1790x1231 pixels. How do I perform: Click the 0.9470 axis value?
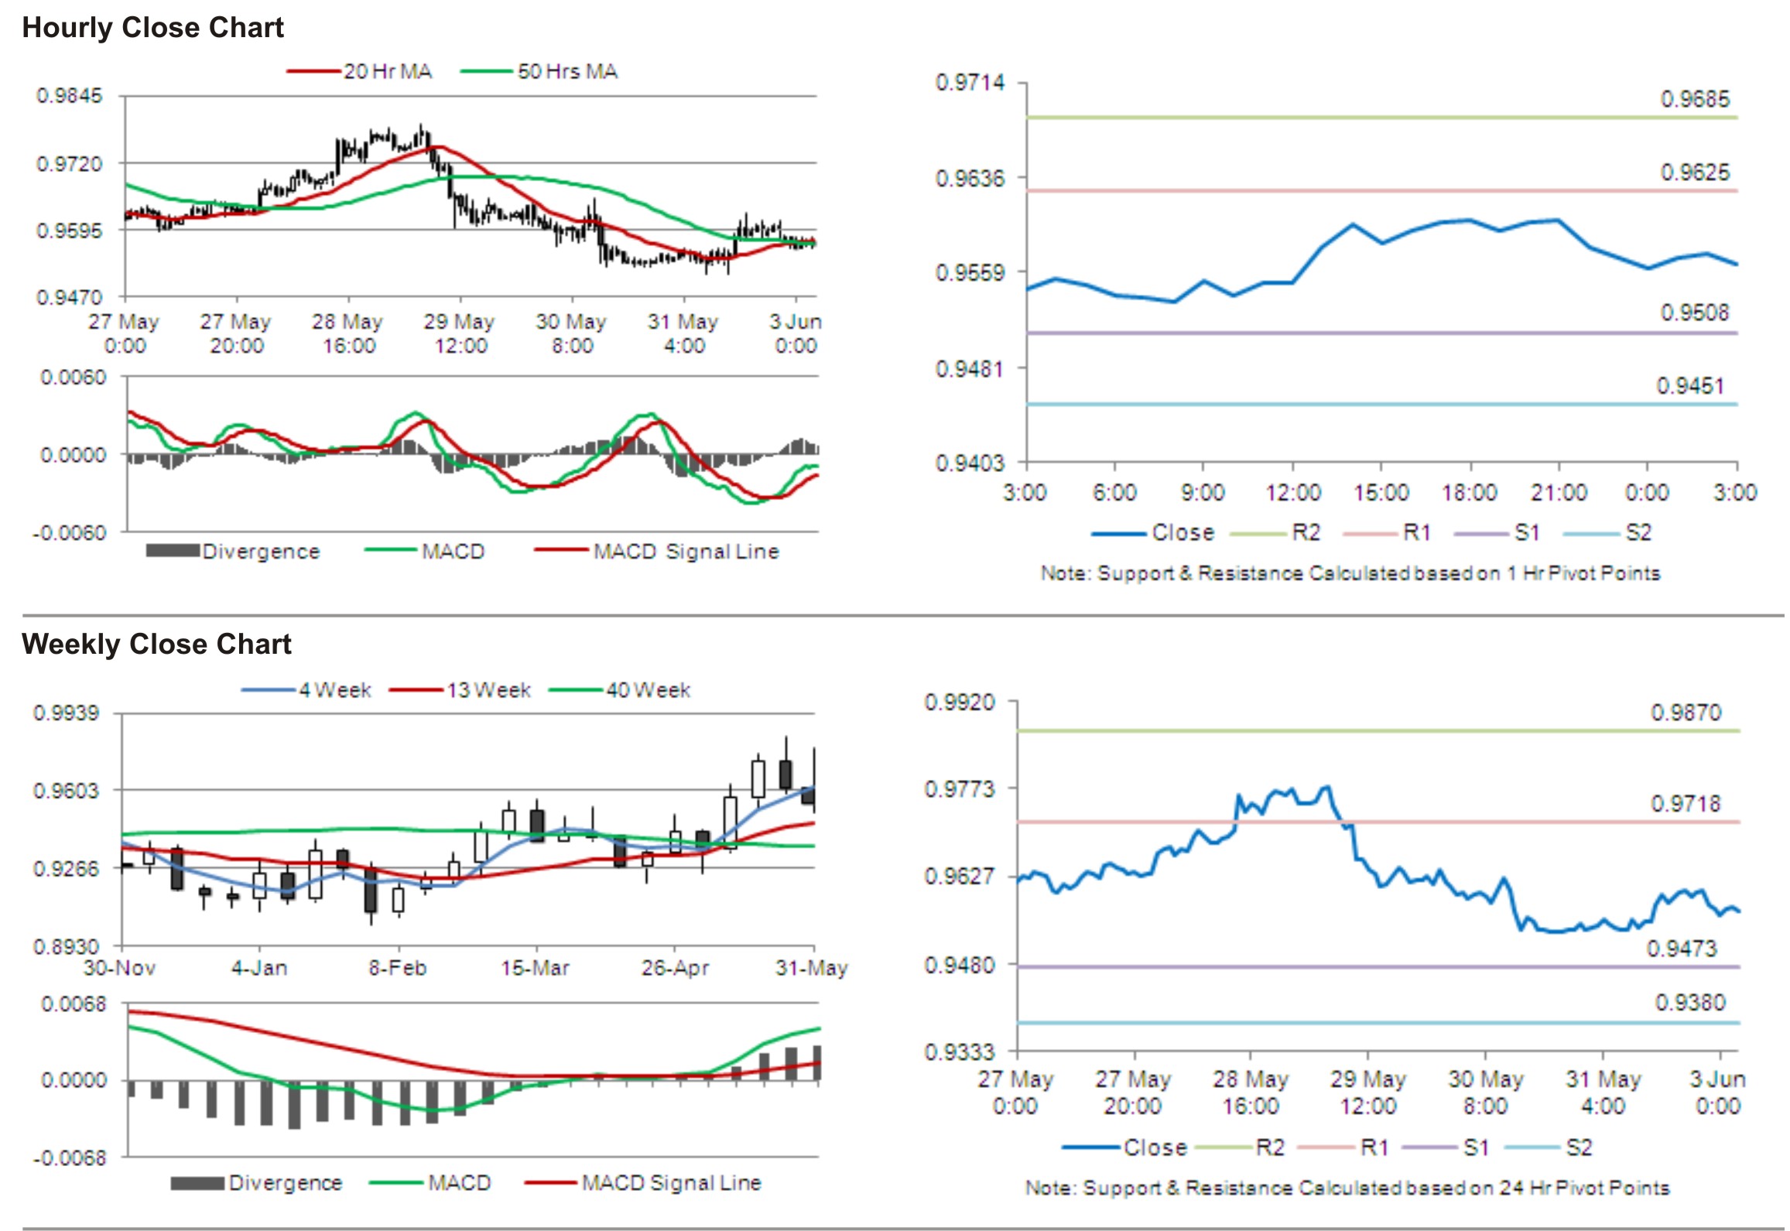pyautogui.click(x=69, y=298)
